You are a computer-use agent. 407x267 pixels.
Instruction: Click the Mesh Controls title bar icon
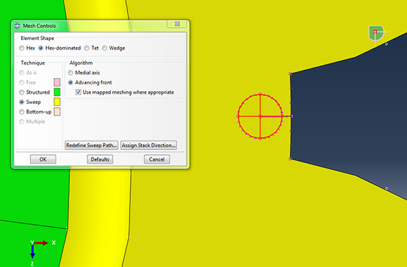[x=18, y=26]
